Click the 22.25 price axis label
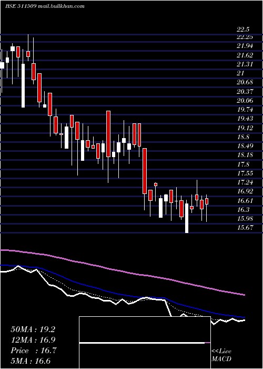 pos(245,37)
